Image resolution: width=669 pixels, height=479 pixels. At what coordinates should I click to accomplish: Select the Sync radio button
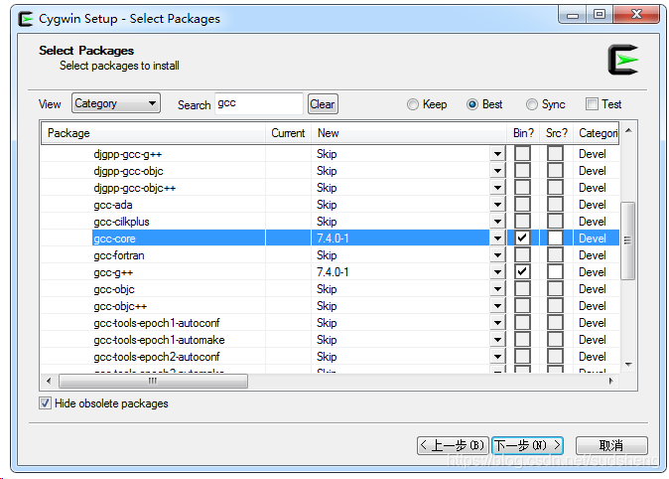532,104
